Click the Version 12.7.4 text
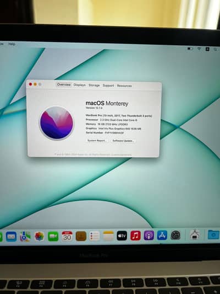The image size is (220, 294). pos(94,108)
